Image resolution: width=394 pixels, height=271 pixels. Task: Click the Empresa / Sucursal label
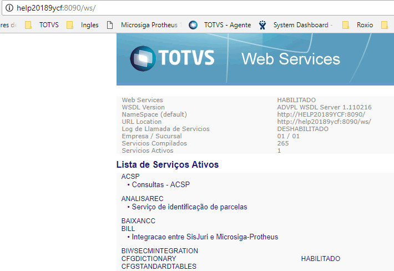click(151, 136)
